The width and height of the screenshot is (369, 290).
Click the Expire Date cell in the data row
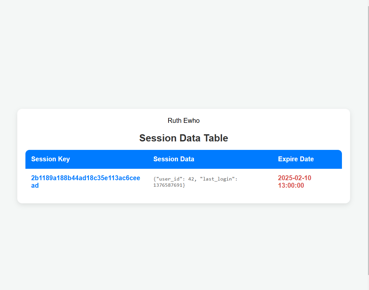(295, 182)
